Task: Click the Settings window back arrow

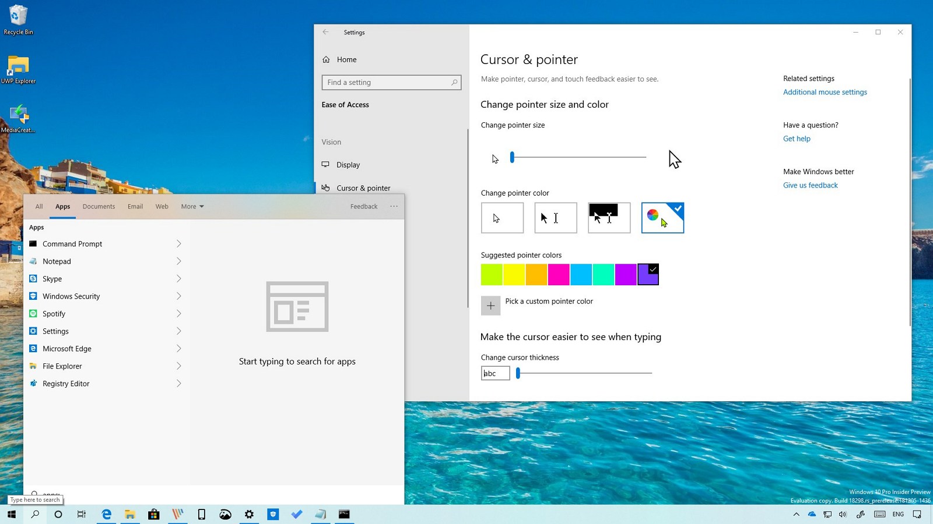Action: tap(325, 32)
